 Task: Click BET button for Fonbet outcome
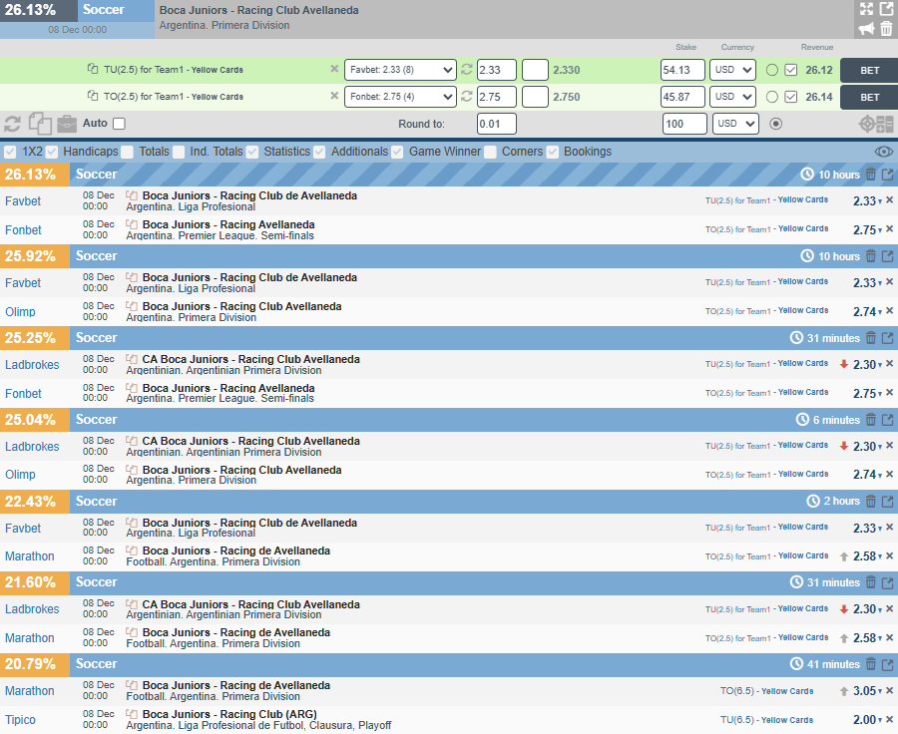(x=869, y=97)
